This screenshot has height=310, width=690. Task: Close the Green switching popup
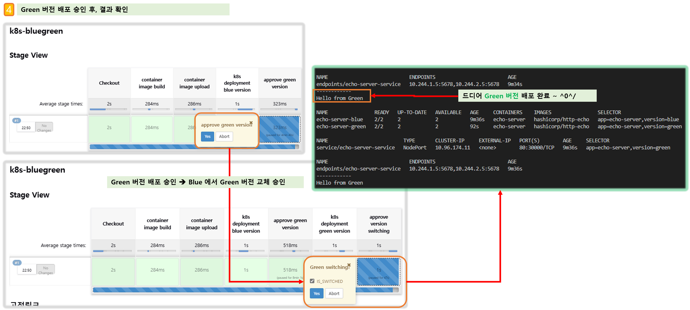click(x=349, y=265)
